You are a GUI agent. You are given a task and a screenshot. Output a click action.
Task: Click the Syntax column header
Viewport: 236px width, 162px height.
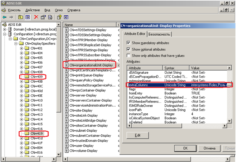[176, 68]
